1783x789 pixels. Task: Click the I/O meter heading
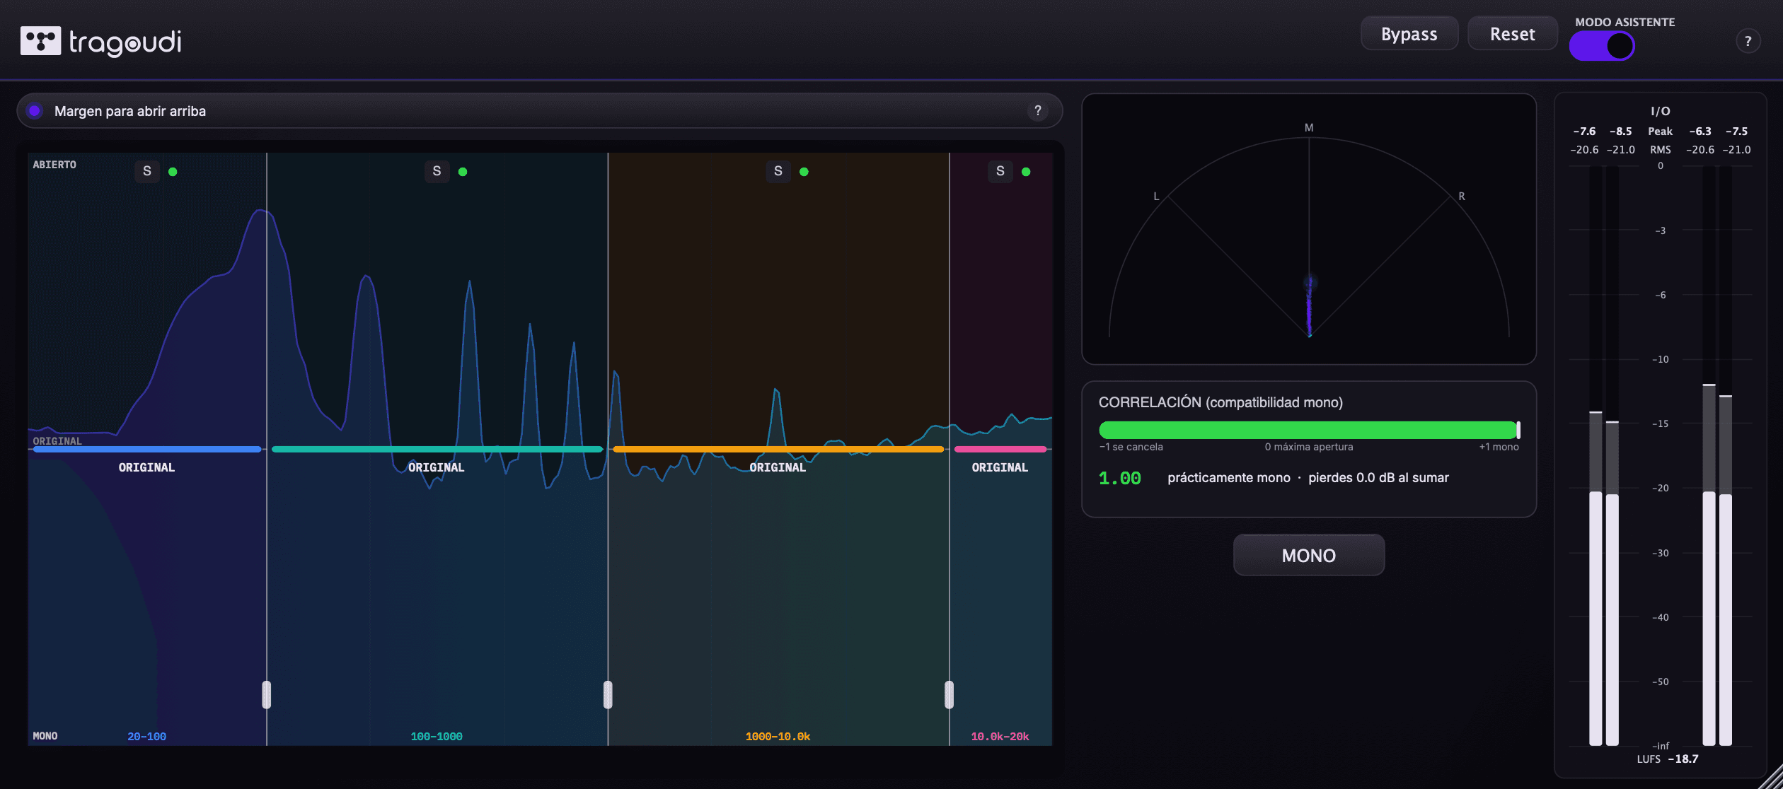1660,111
